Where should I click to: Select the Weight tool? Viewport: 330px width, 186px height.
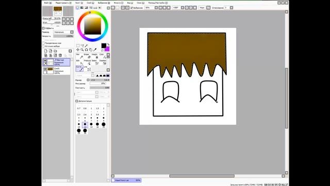pos(95,56)
